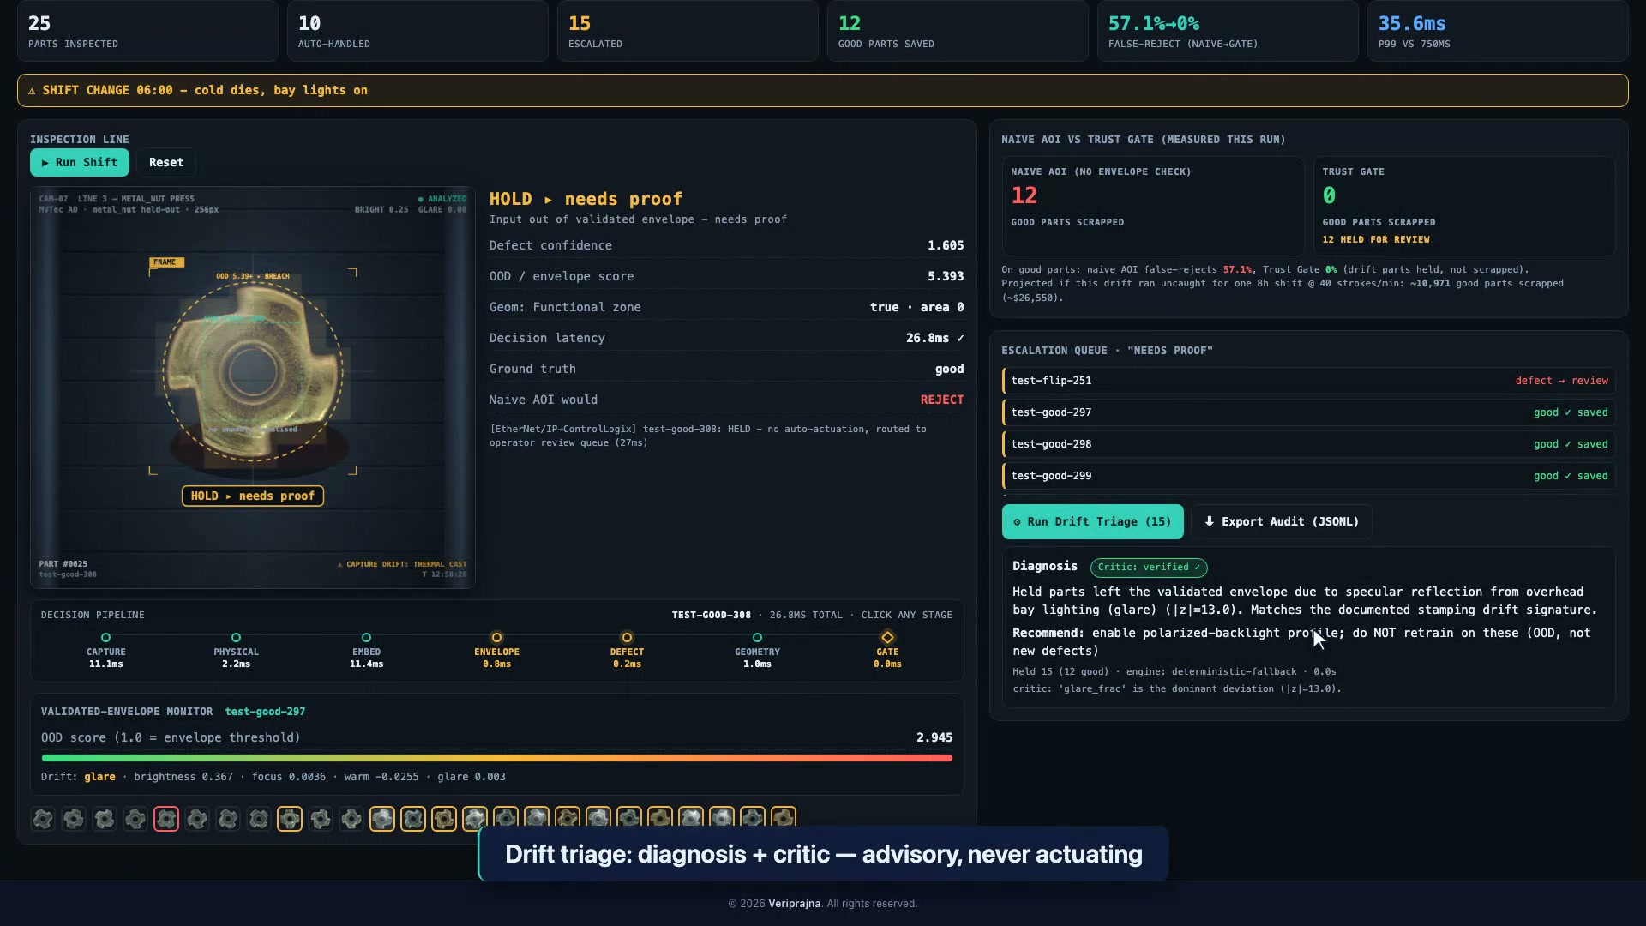Open the red-outlined part thumbnail
Screen dimensions: 1646x926
click(166, 819)
